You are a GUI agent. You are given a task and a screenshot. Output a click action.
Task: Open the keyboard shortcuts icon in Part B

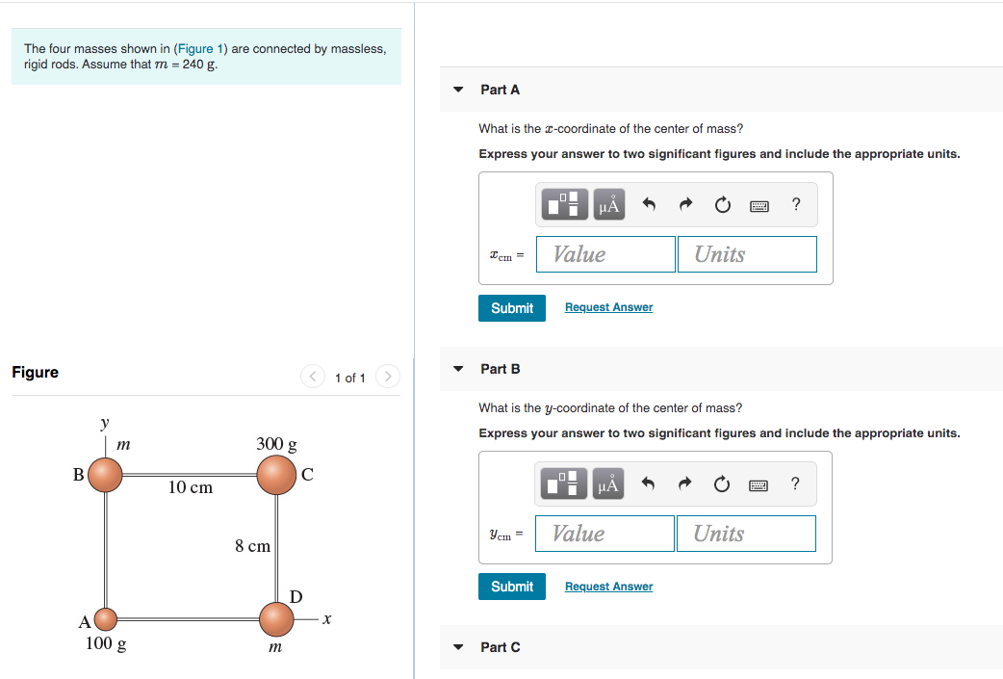(x=759, y=483)
